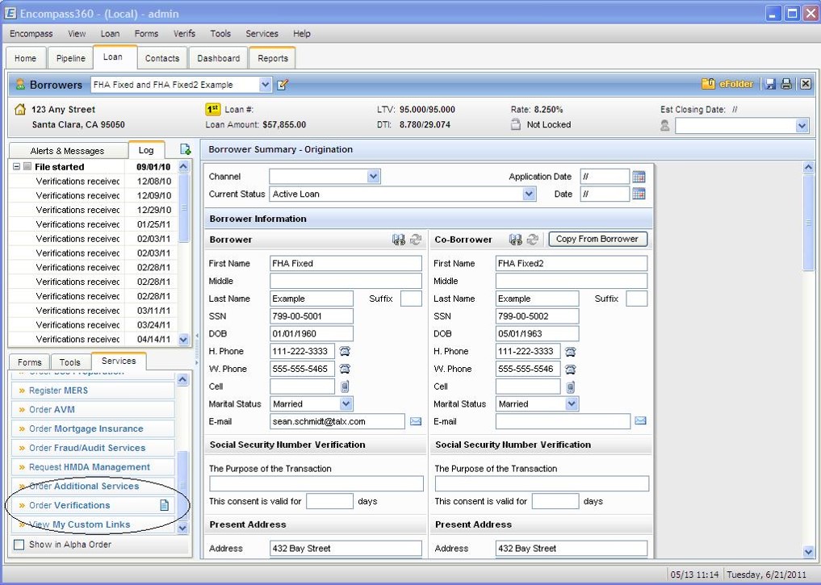Open the Verifs menu
This screenshot has height=585, width=821.
(x=184, y=34)
